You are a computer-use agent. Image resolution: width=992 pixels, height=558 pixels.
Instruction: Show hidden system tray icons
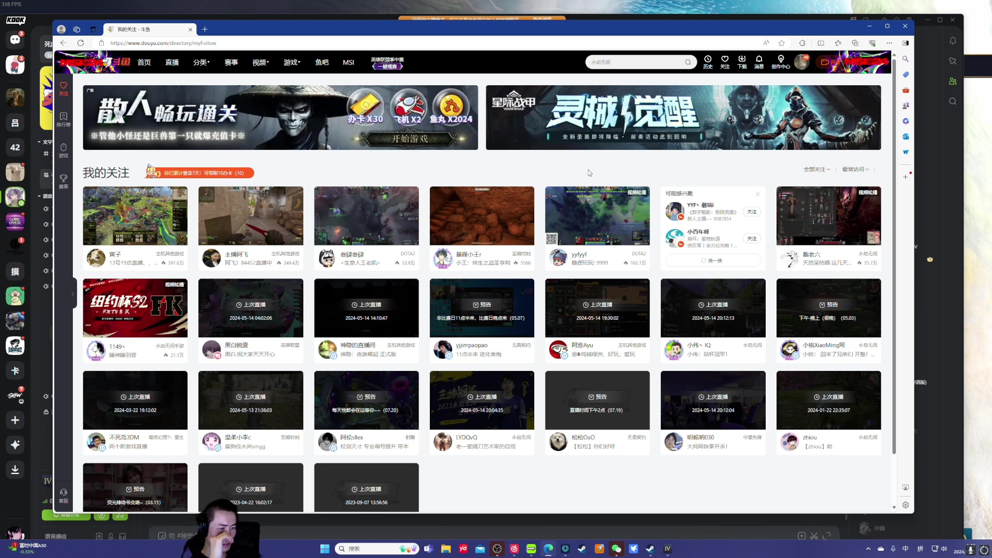[868, 549]
